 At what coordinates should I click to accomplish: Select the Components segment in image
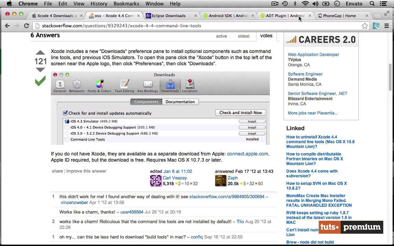click(x=146, y=102)
